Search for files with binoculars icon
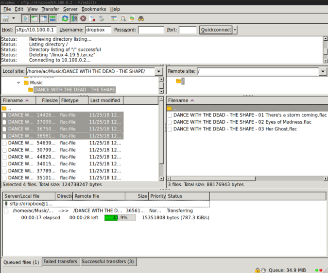This screenshot has width=328, height=273. (141, 18)
